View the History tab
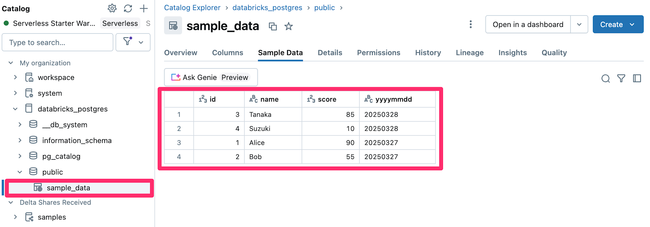Viewport: 650px width, 227px height. coord(428,53)
